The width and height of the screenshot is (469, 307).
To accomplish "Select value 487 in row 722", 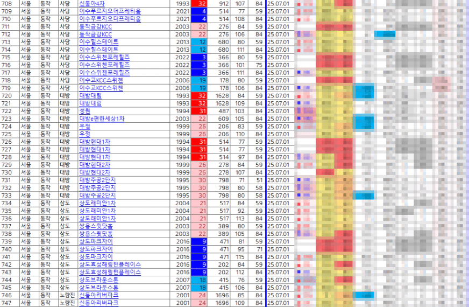I will click(219, 111).
